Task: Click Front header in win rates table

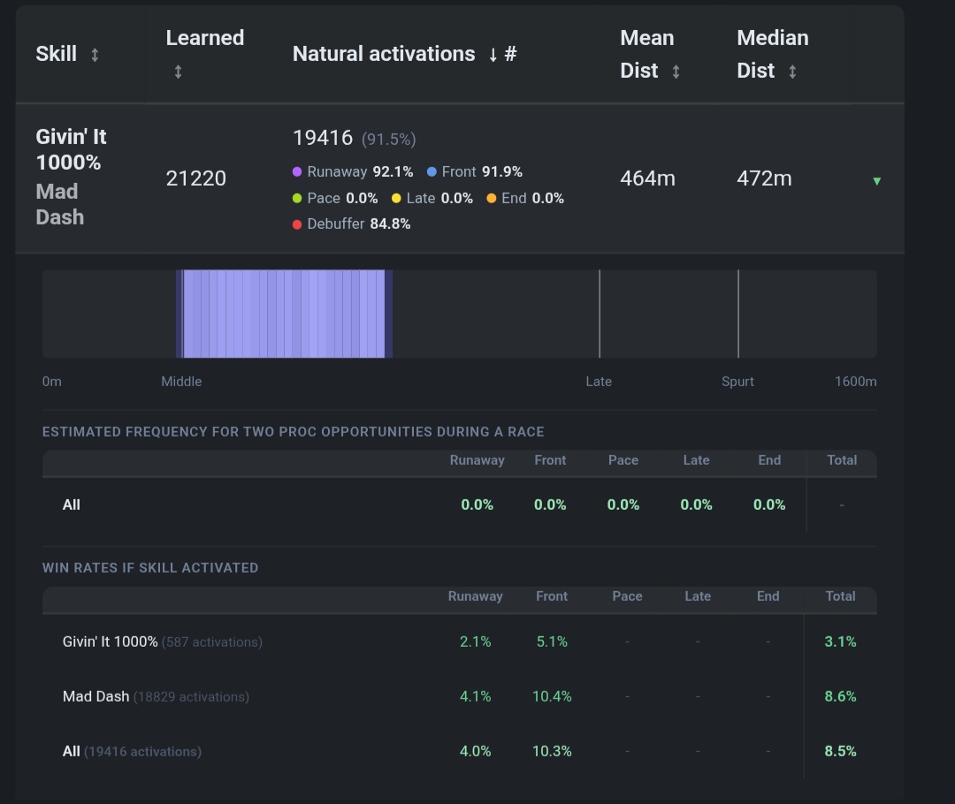Action: coord(552,596)
